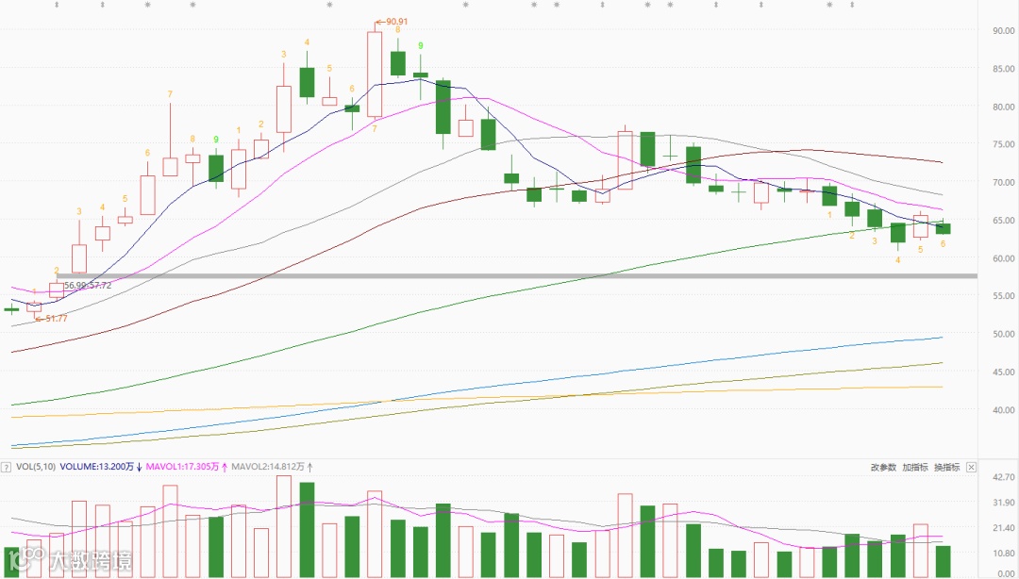Open the VOL indicator help question-mark icon
The width and height of the screenshot is (1019, 579).
(x=6, y=467)
